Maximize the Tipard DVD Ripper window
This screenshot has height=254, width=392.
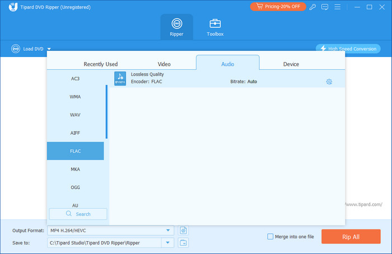(369, 7)
